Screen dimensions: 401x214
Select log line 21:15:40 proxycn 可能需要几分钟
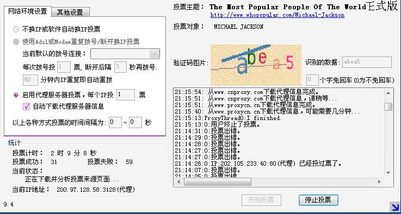click(268, 111)
